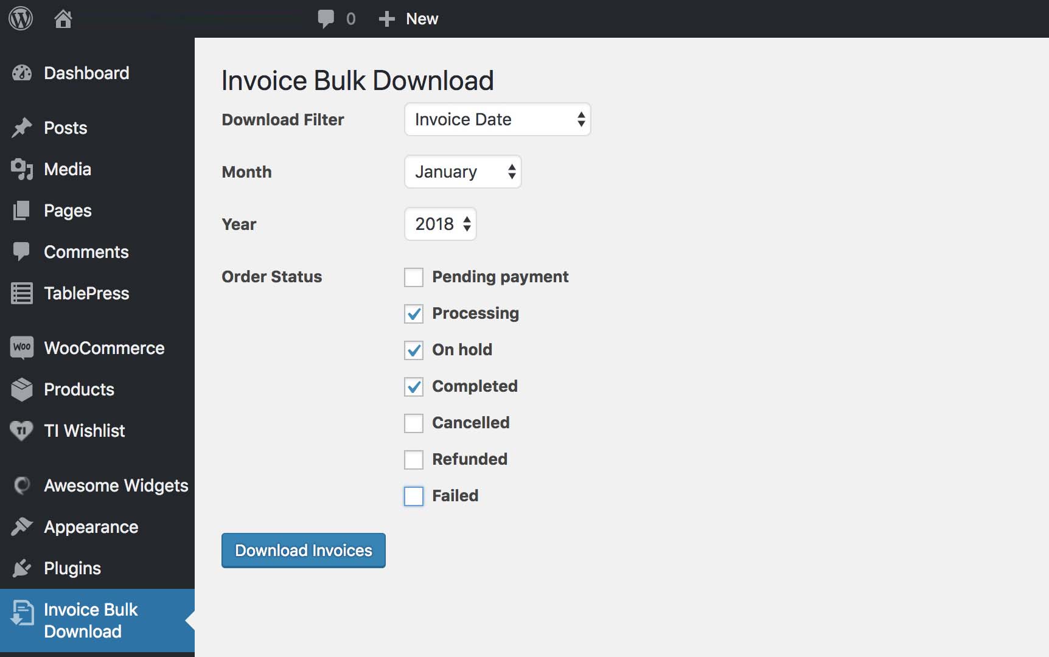Click the WordPress logo icon

[21, 19]
